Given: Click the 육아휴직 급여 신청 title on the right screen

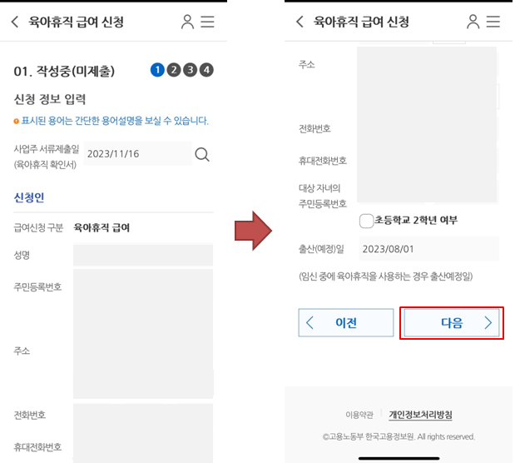Looking at the screenshot, I should (361, 22).
